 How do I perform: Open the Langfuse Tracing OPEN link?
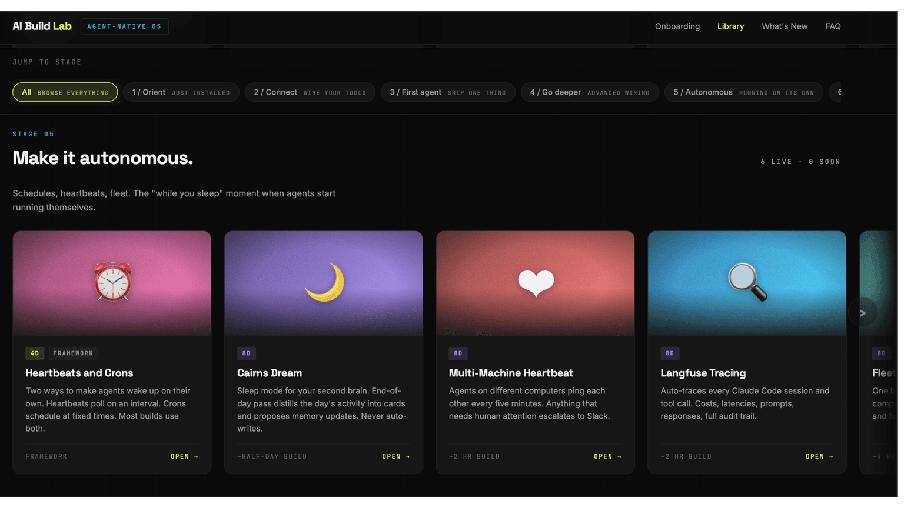tap(819, 457)
